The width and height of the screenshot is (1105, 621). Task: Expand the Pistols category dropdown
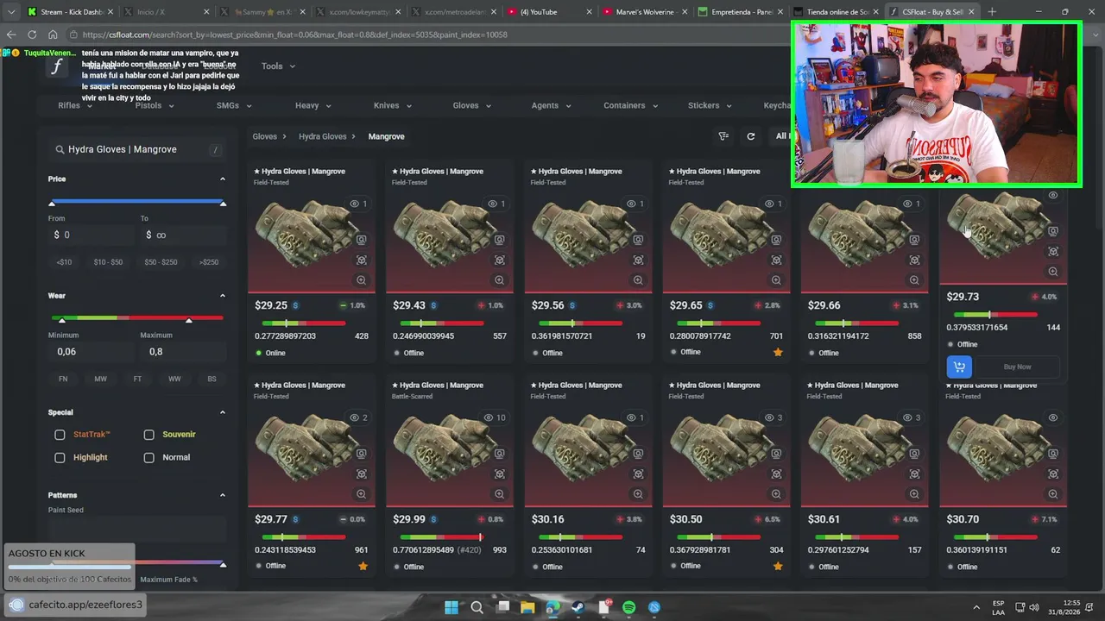coord(155,105)
